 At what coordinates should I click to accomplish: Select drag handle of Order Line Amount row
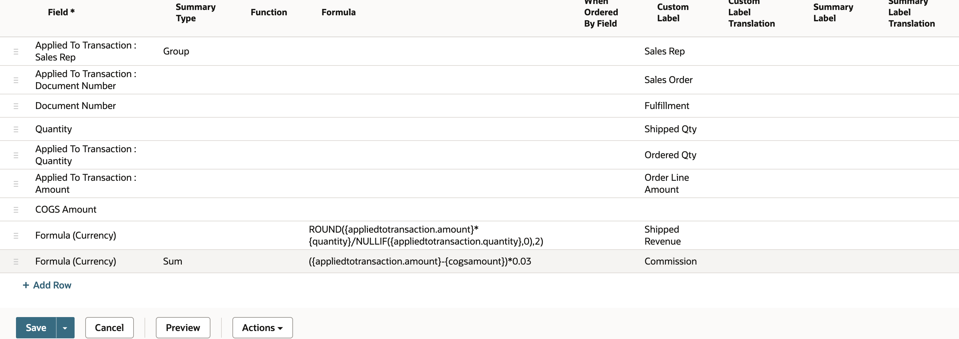click(x=16, y=183)
